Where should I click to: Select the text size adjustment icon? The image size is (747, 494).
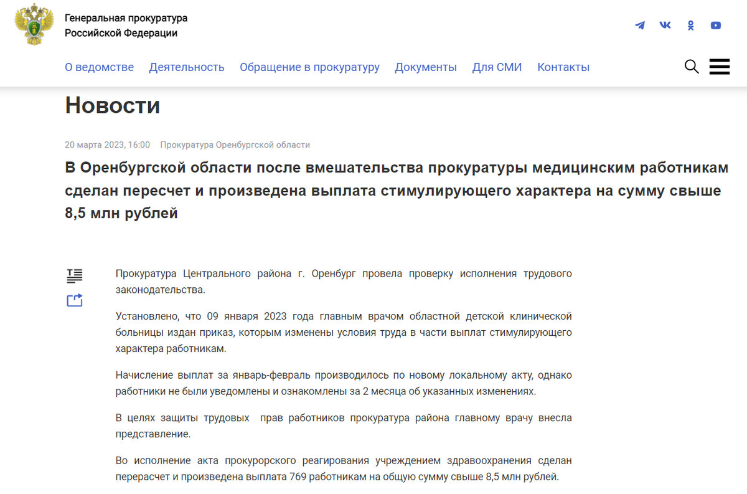click(75, 275)
